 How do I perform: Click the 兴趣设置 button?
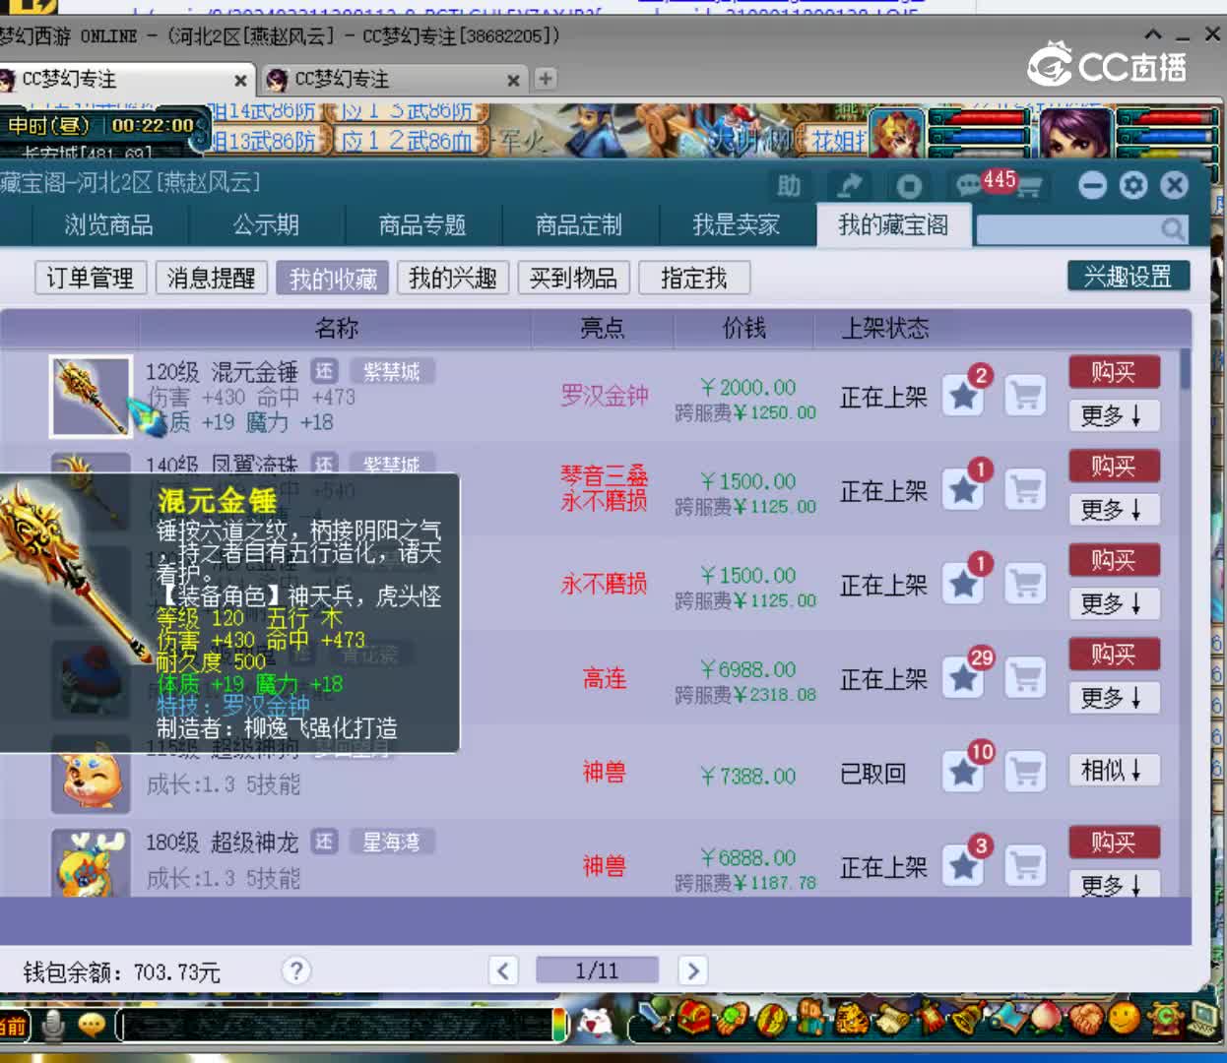point(1129,277)
